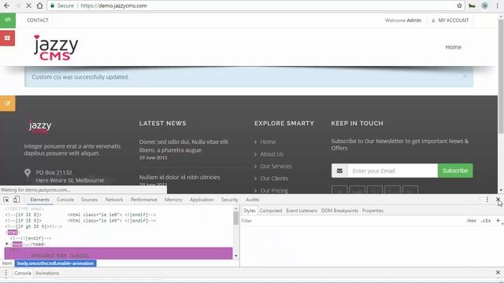Open the browser home page icon

click(39, 6)
